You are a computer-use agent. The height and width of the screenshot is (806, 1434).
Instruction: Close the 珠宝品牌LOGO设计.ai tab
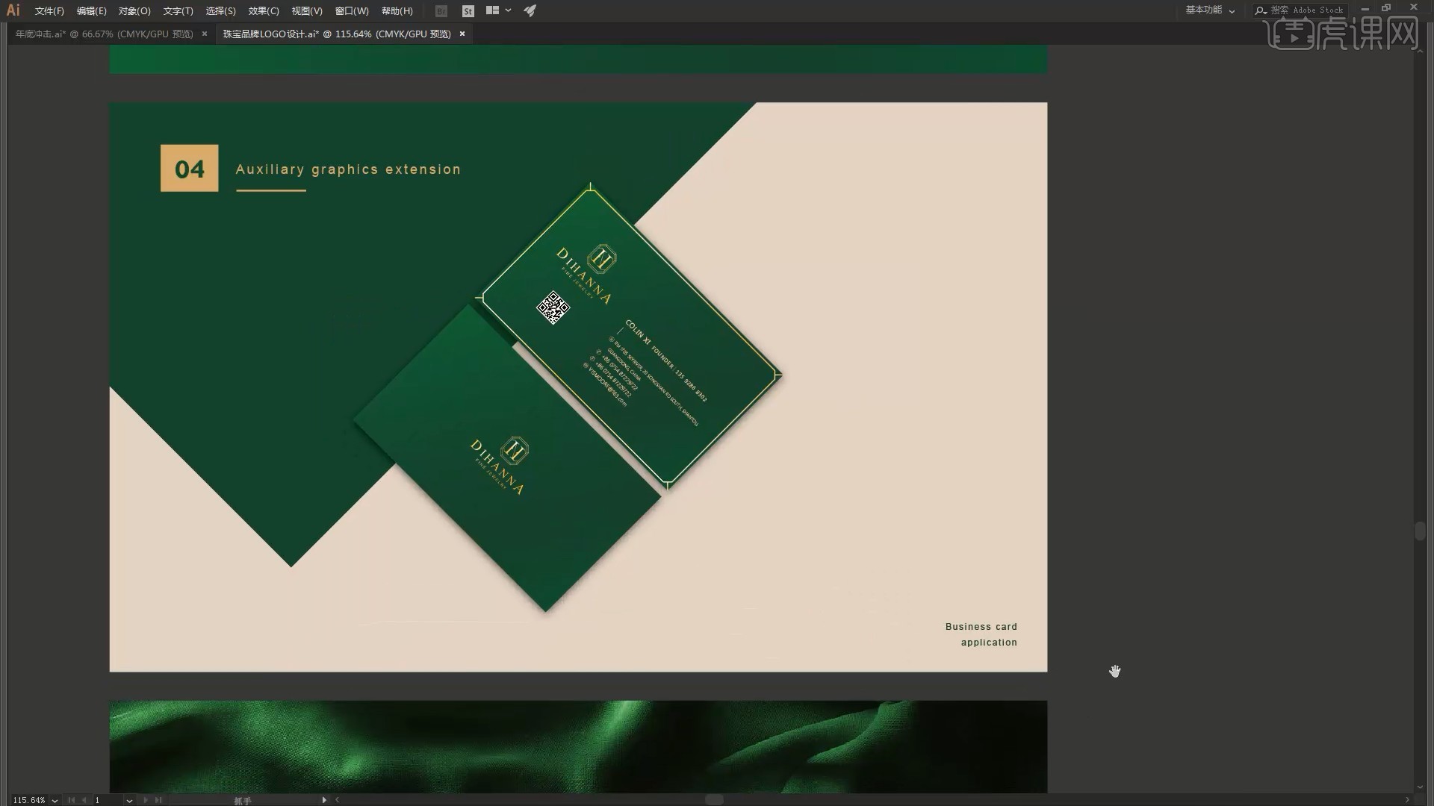coord(462,34)
